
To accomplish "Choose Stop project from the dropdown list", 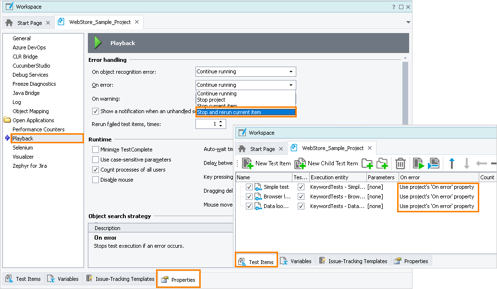I will pyautogui.click(x=211, y=100).
